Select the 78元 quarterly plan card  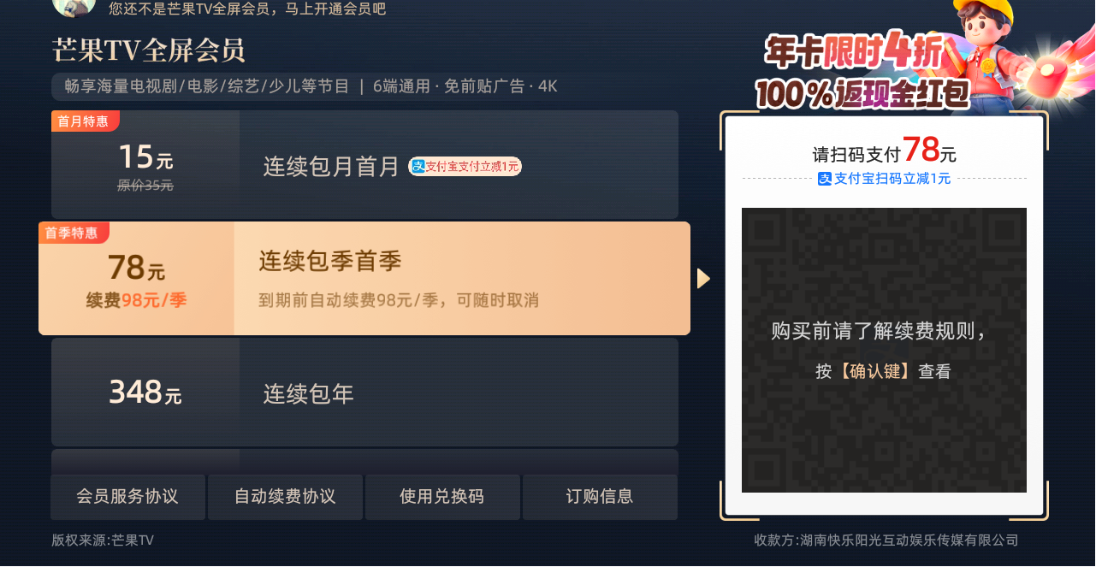pyautogui.click(x=364, y=278)
